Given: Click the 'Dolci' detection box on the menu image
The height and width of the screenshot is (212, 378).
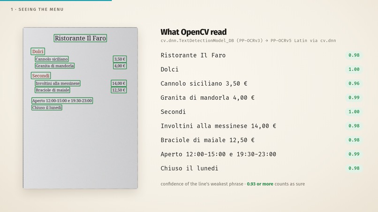Looking at the screenshot, I should pos(38,51).
